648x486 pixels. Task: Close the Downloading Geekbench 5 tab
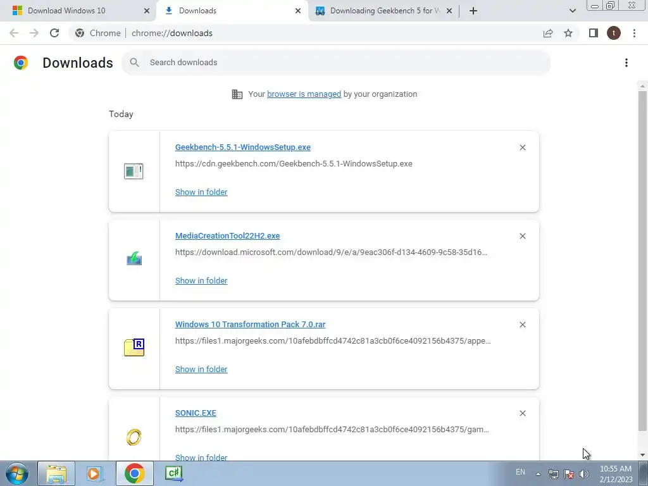coord(449,11)
